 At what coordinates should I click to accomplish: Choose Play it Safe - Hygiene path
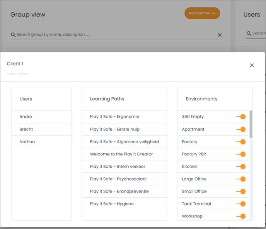112,204
